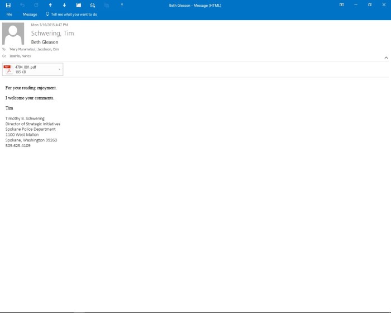Viewport: 391px width, 313px height.
Task: Open the Customize Quick Access Toolbar dropdown
Action: coord(122,5)
